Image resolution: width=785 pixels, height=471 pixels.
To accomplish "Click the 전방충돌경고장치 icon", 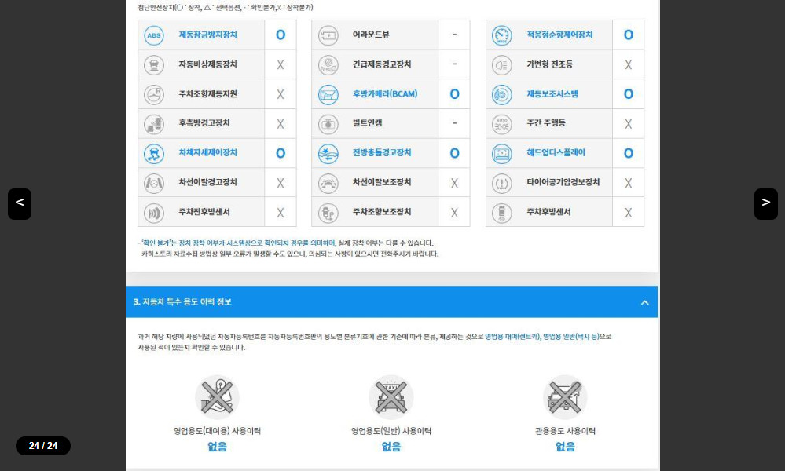I will (328, 153).
